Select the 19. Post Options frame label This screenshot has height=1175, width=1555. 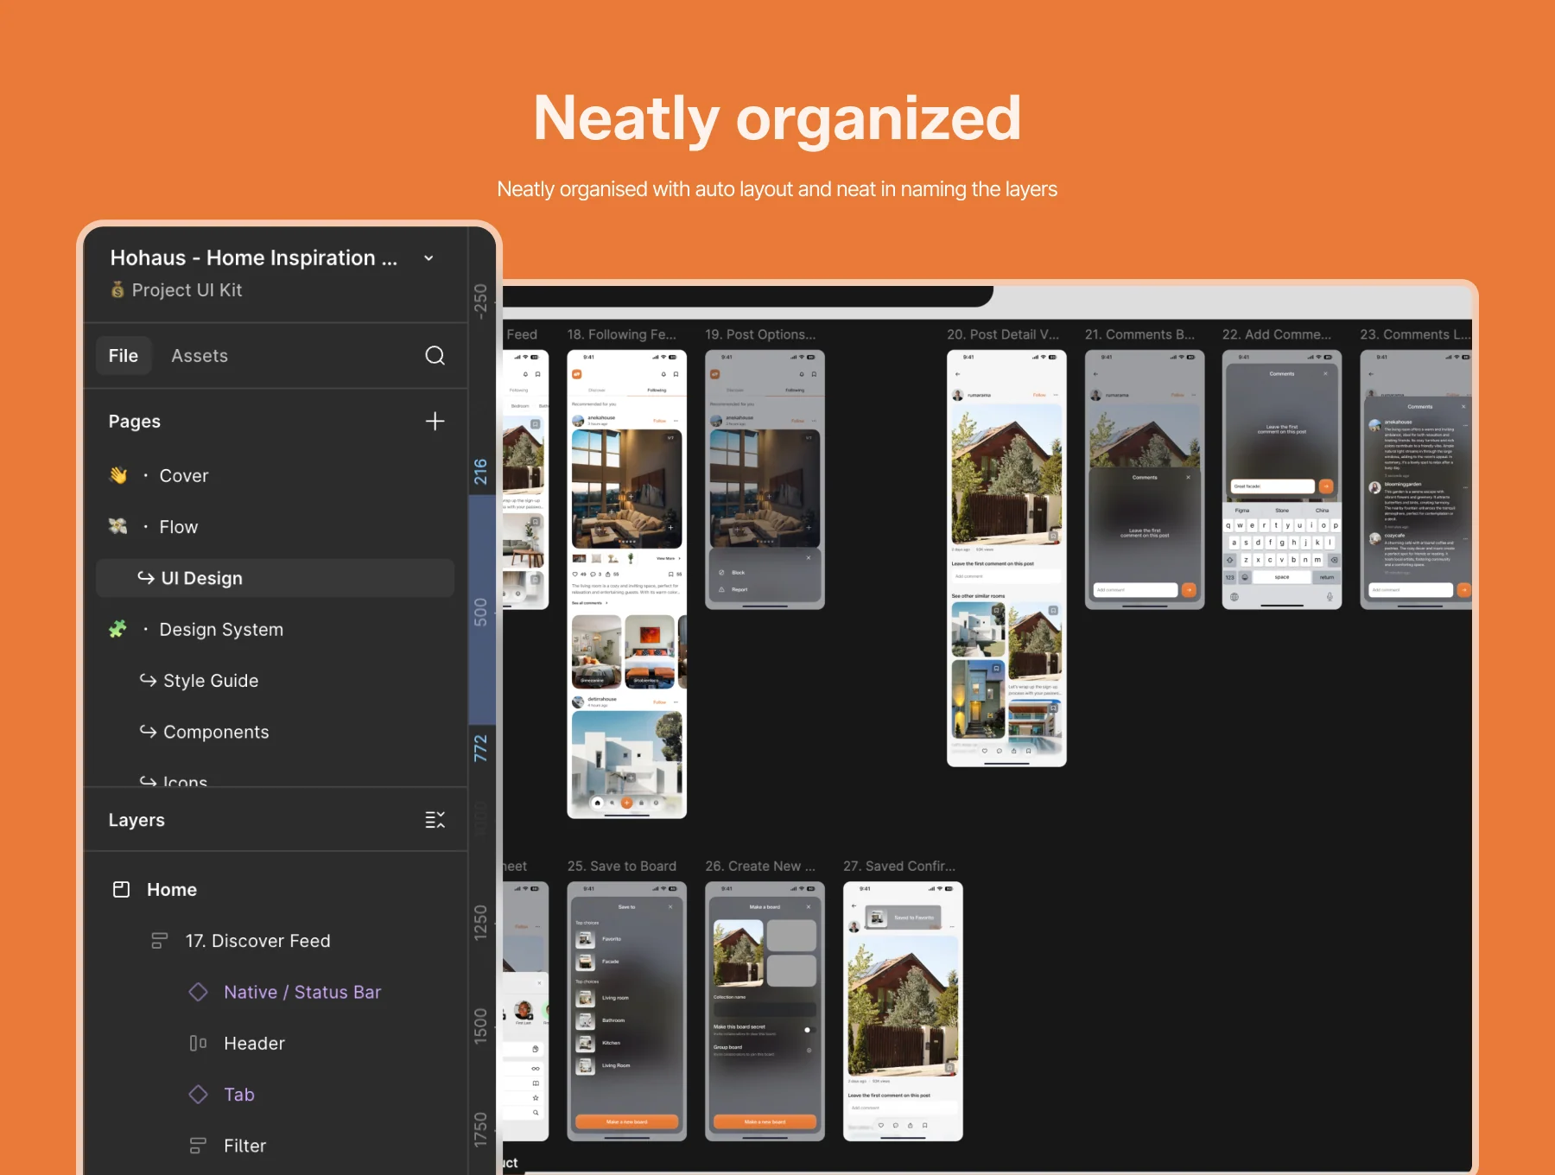tap(760, 334)
